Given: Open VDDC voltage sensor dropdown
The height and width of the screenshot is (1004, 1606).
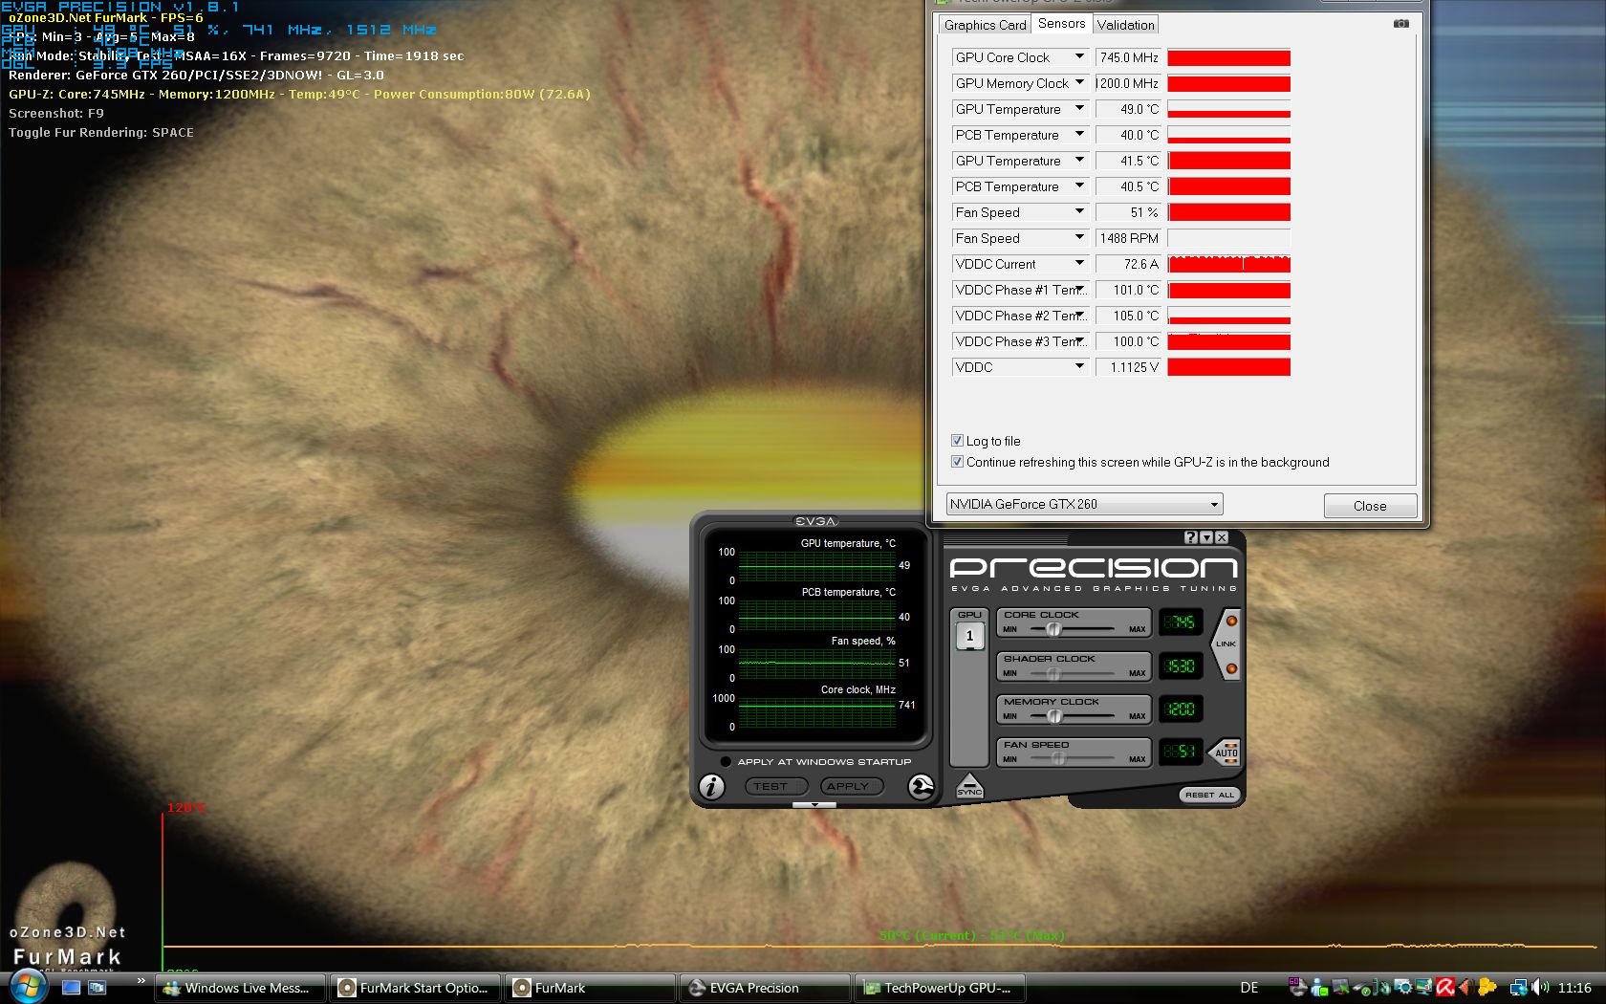Looking at the screenshot, I should click(1079, 366).
